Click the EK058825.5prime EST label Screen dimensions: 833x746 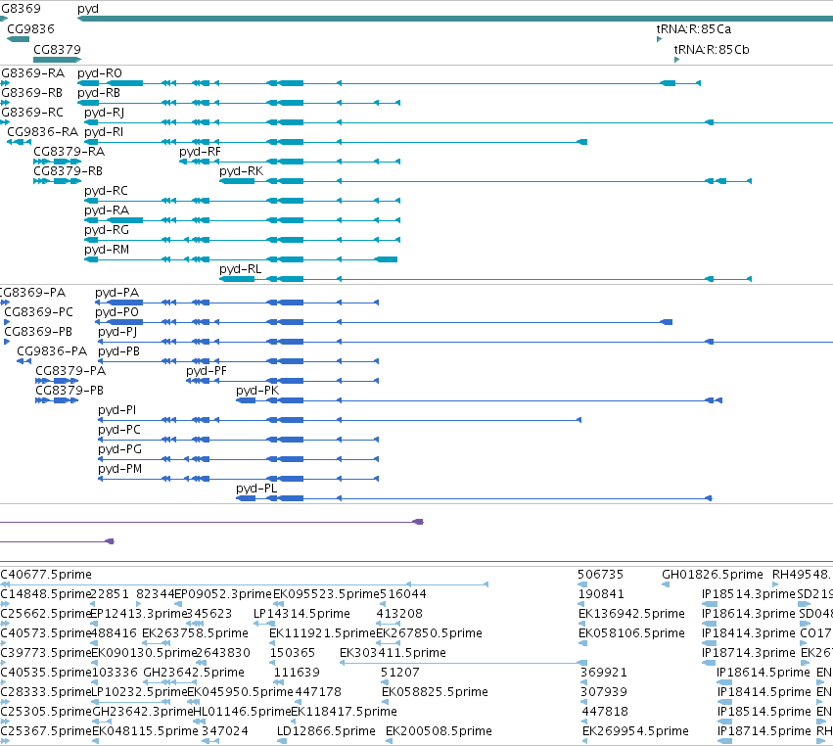coord(435,693)
